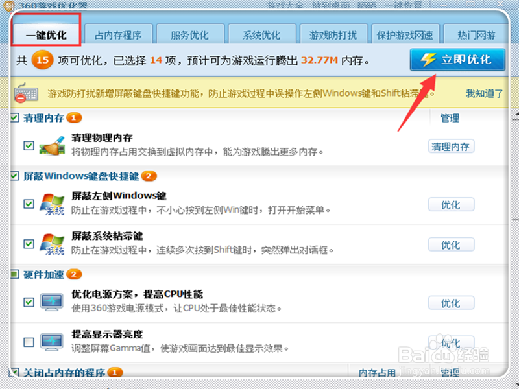Open the 占内存程序 tab
The height and width of the screenshot is (389, 519).
pyautogui.click(x=118, y=34)
